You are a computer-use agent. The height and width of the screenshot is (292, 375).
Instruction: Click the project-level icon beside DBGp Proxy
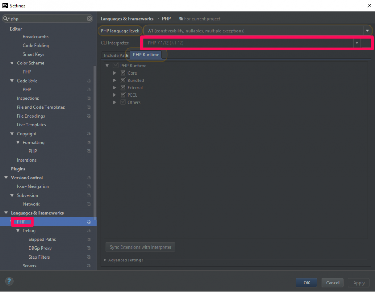(x=89, y=248)
